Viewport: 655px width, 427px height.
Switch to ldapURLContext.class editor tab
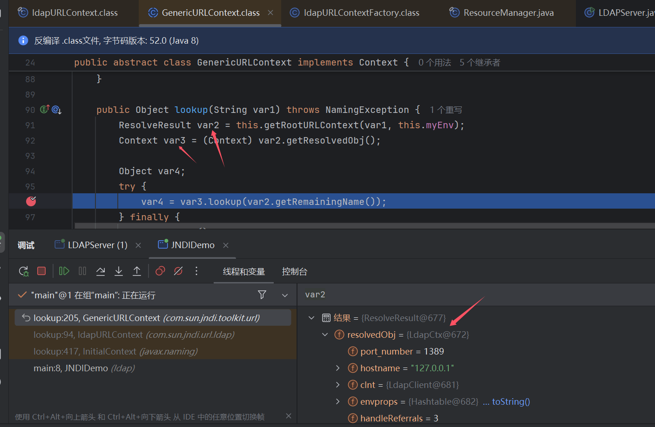point(68,13)
